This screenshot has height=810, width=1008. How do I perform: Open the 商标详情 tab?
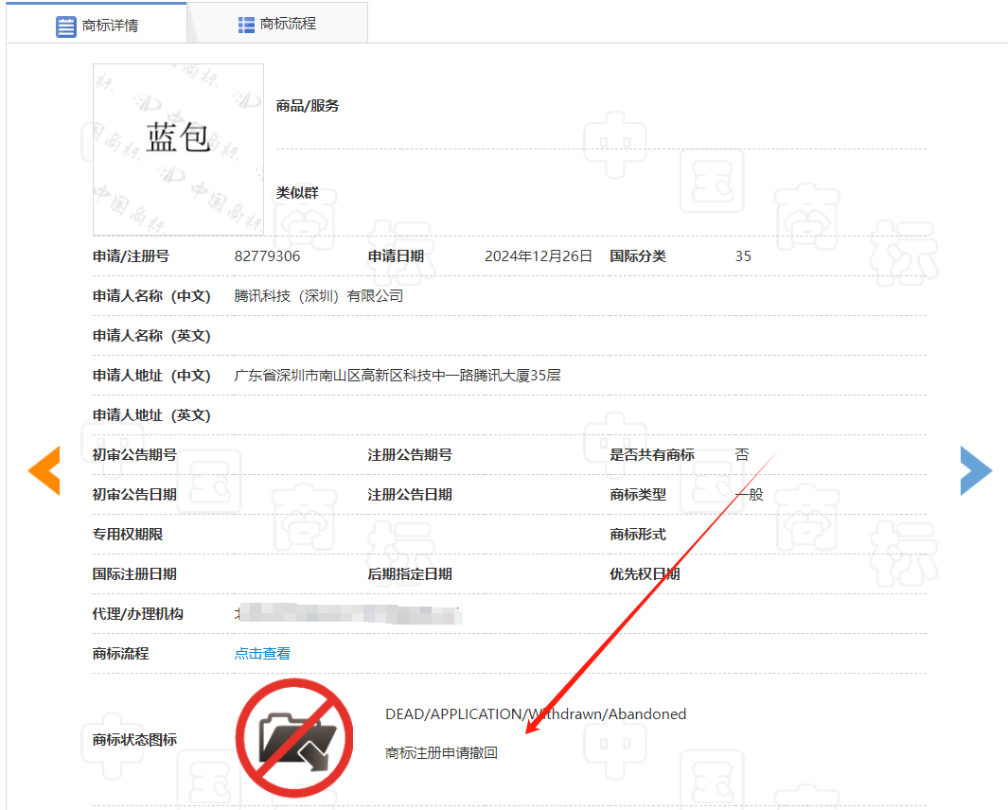pos(97,24)
